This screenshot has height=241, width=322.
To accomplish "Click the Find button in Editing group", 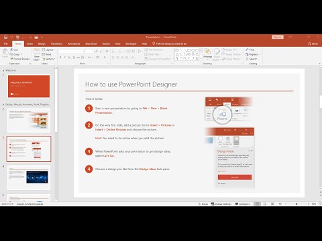I will pyautogui.click(x=250, y=50).
